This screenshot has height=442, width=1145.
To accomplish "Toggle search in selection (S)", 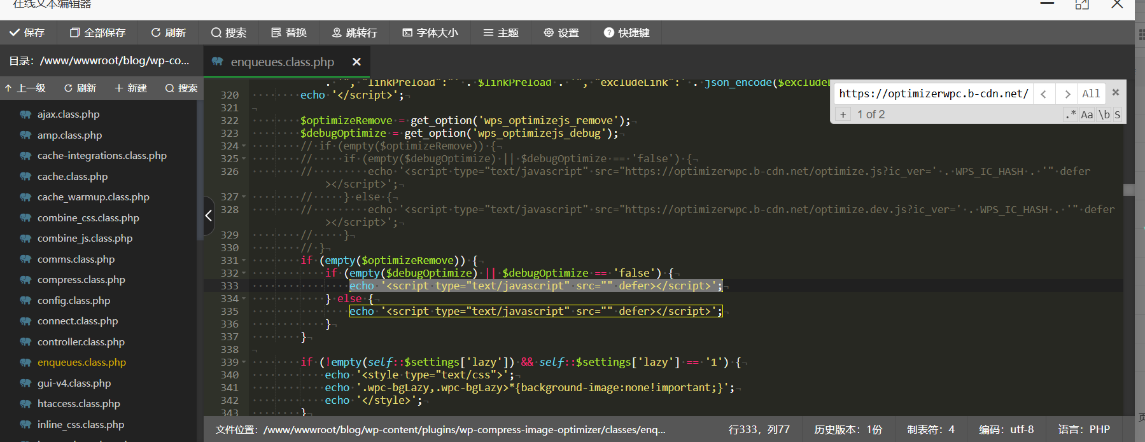I will coord(1118,114).
